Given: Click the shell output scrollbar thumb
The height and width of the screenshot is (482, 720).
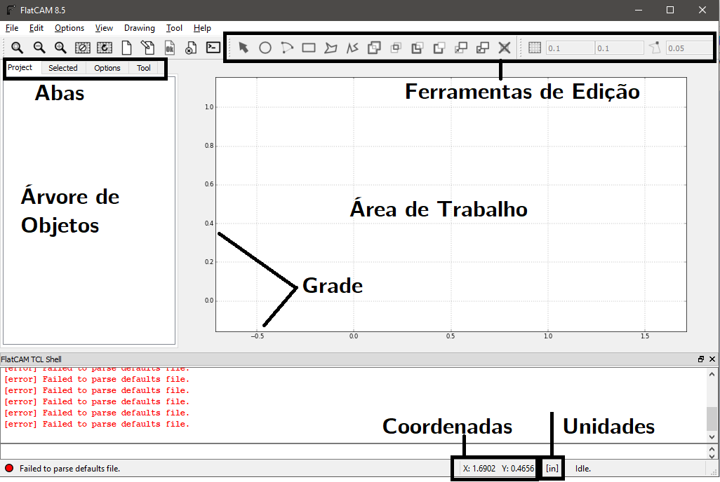Looking at the screenshot, I should [712, 418].
